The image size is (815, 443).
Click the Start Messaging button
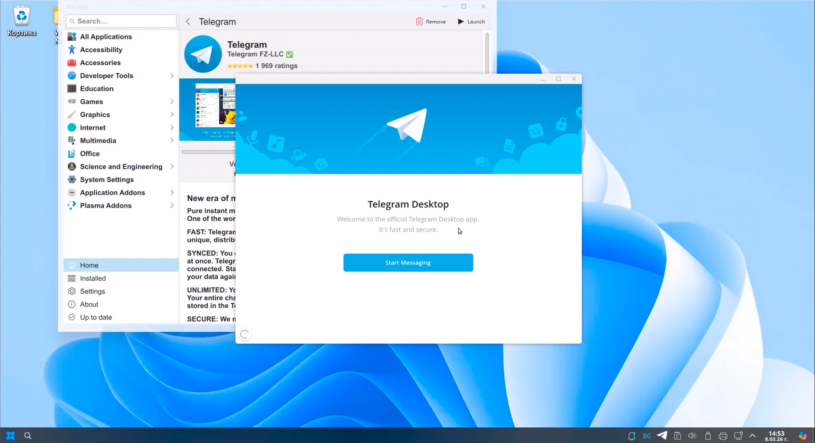(x=408, y=263)
